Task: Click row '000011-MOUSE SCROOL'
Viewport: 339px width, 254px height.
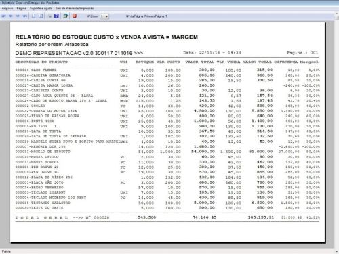Action: click(167, 162)
